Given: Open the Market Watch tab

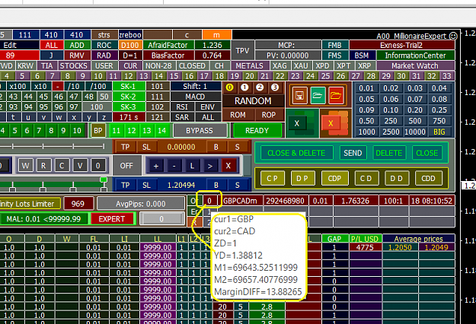Looking at the screenshot, I should [415, 65].
